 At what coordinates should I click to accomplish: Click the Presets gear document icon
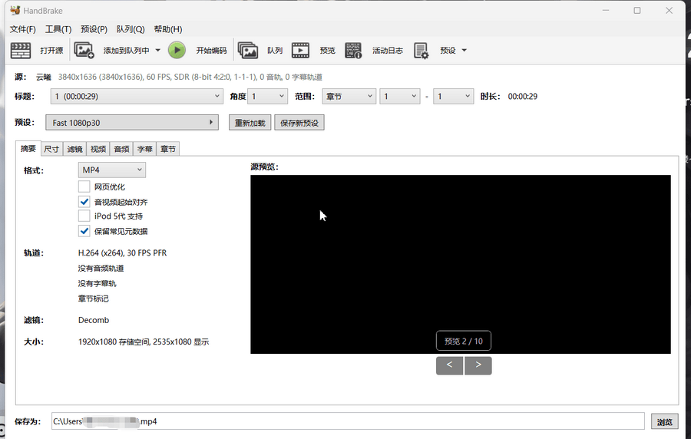[421, 51]
